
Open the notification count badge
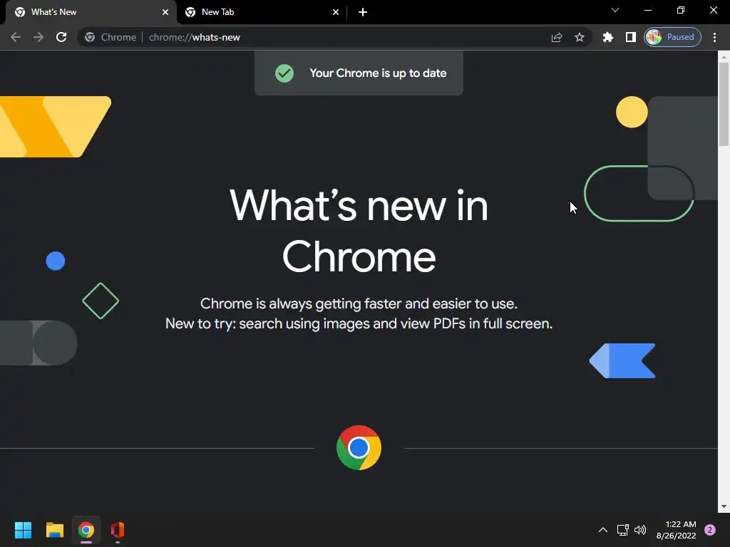(x=709, y=530)
